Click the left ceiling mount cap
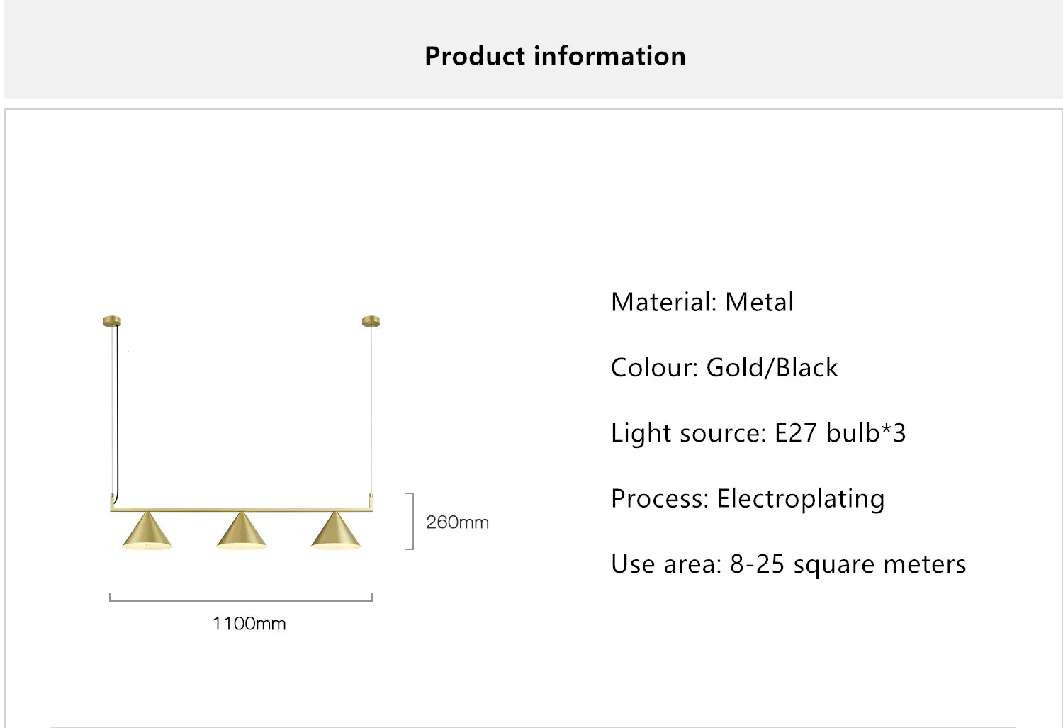Image resolution: width=1063 pixels, height=728 pixels. click(x=112, y=321)
